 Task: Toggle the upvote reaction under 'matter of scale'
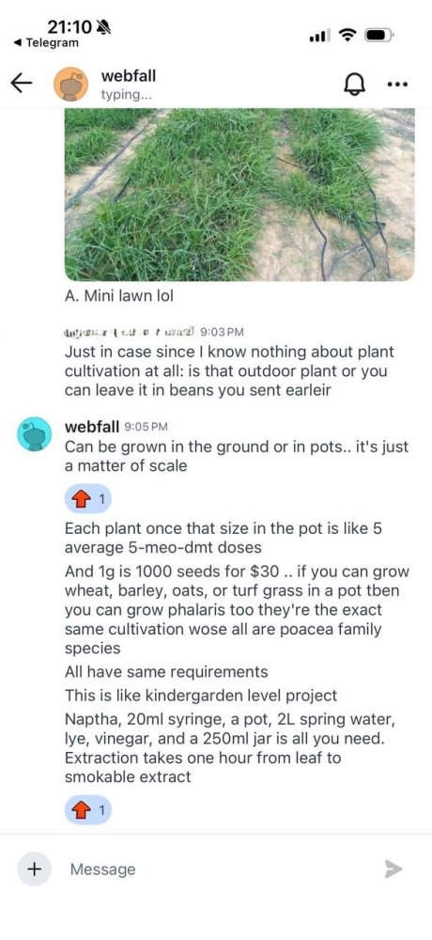[88, 498]
